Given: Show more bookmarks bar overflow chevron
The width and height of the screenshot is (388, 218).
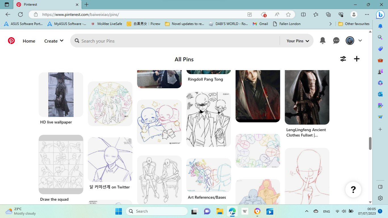Looking at the screenshot, I should tap(330, 24).
